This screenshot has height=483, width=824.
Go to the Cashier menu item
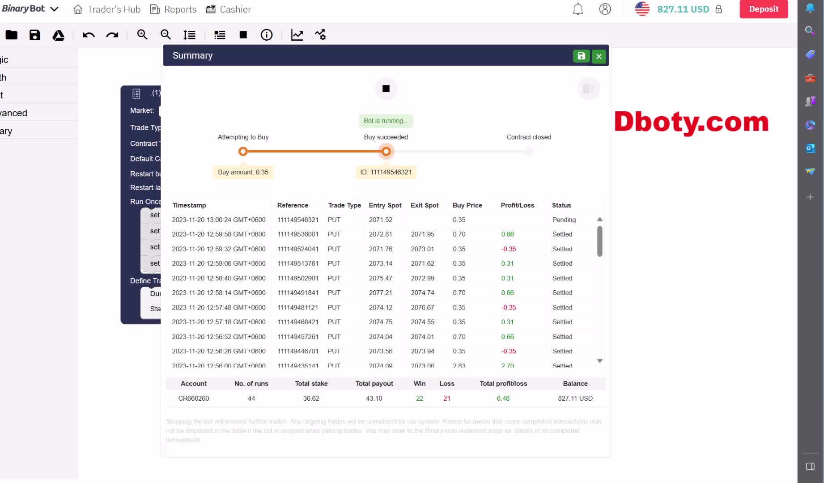(x=228, y=9)
